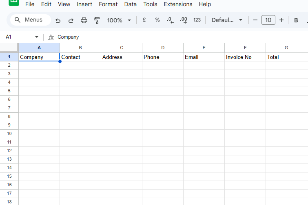Decrease font size with minus button
The image size is (308, 205).
coord(255,20)
